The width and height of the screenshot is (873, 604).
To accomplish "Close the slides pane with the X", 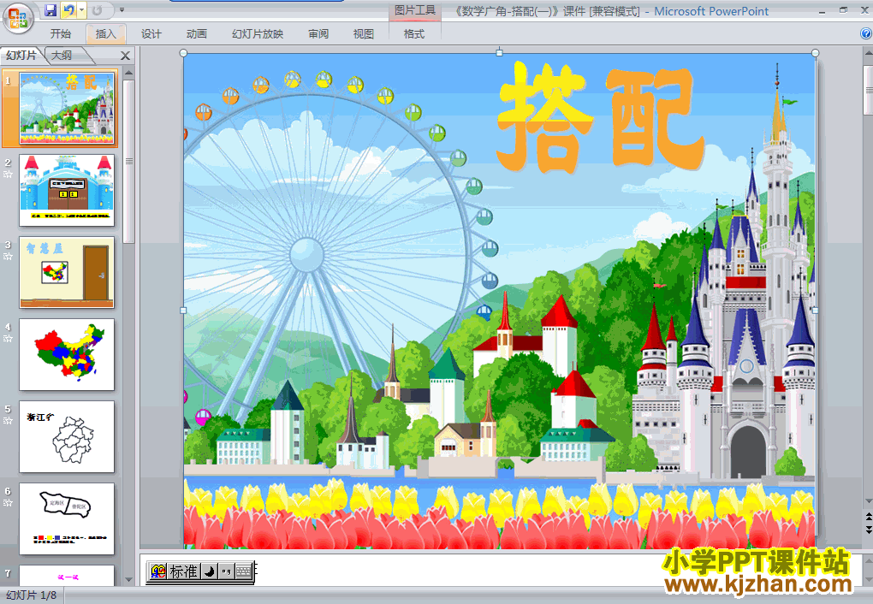I will [125, 56].
